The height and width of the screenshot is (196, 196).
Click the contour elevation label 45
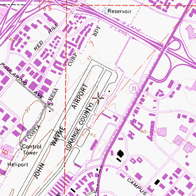click(x=93, y=135)
